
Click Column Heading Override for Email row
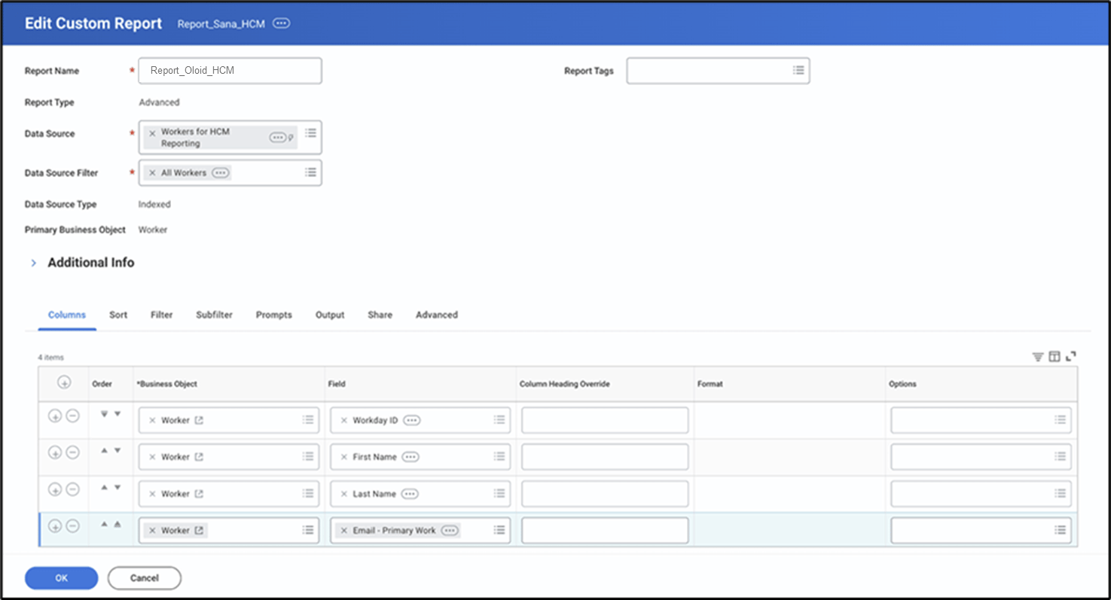click(605, 531)
